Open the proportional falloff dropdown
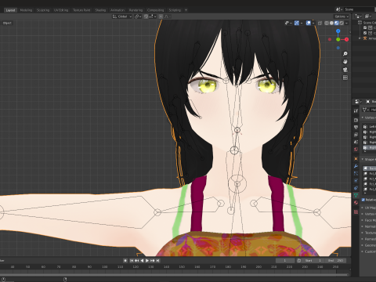Image resolution: width=376 pixels, height=282 pixels. point(168,16)
